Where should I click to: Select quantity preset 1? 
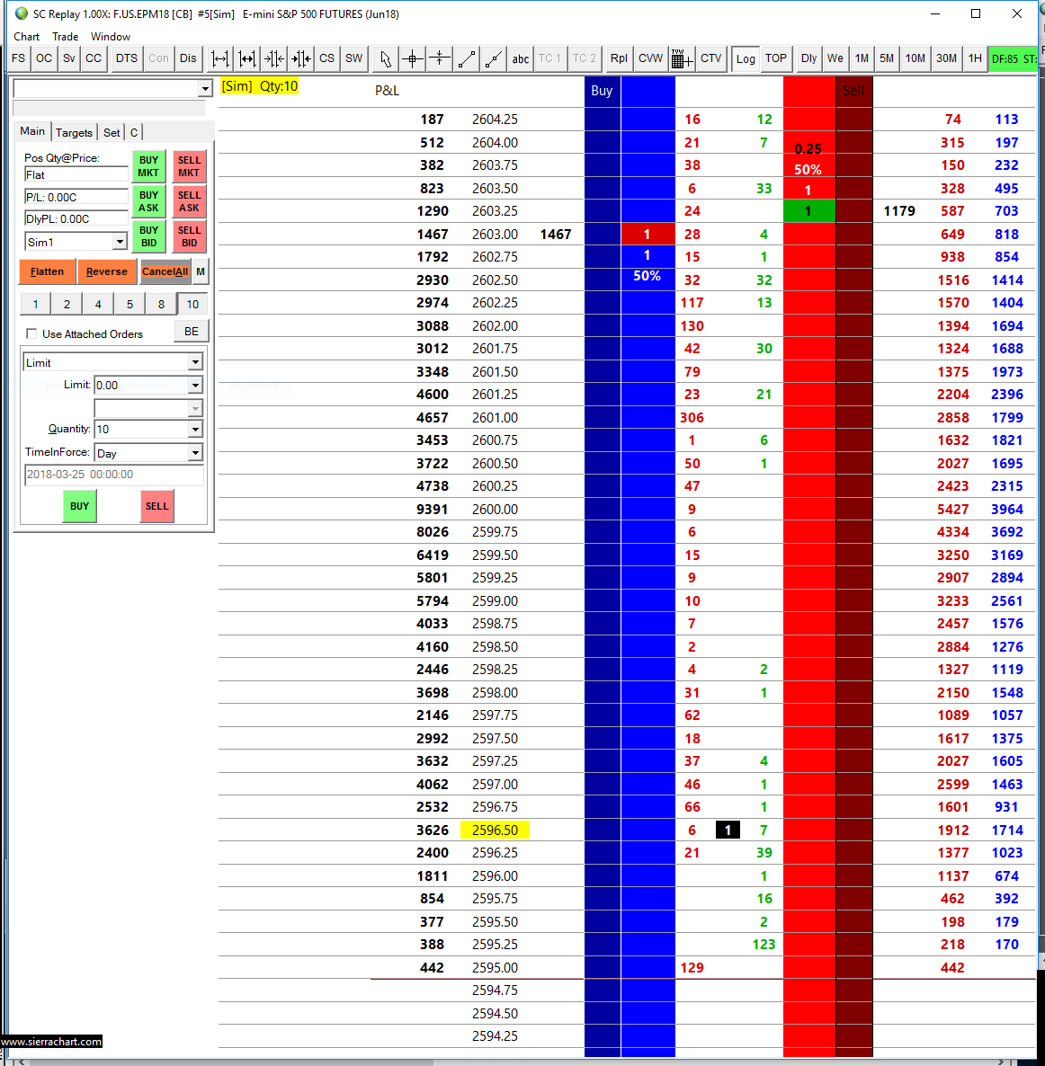35,305
